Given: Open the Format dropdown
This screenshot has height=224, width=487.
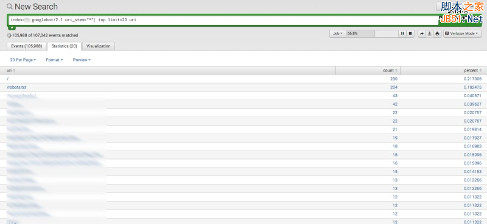Looking at the screenshot, I should point(54,60).
